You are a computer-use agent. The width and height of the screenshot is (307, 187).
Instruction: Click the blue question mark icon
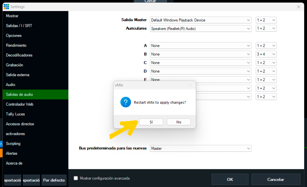click(x=126, y=102)
